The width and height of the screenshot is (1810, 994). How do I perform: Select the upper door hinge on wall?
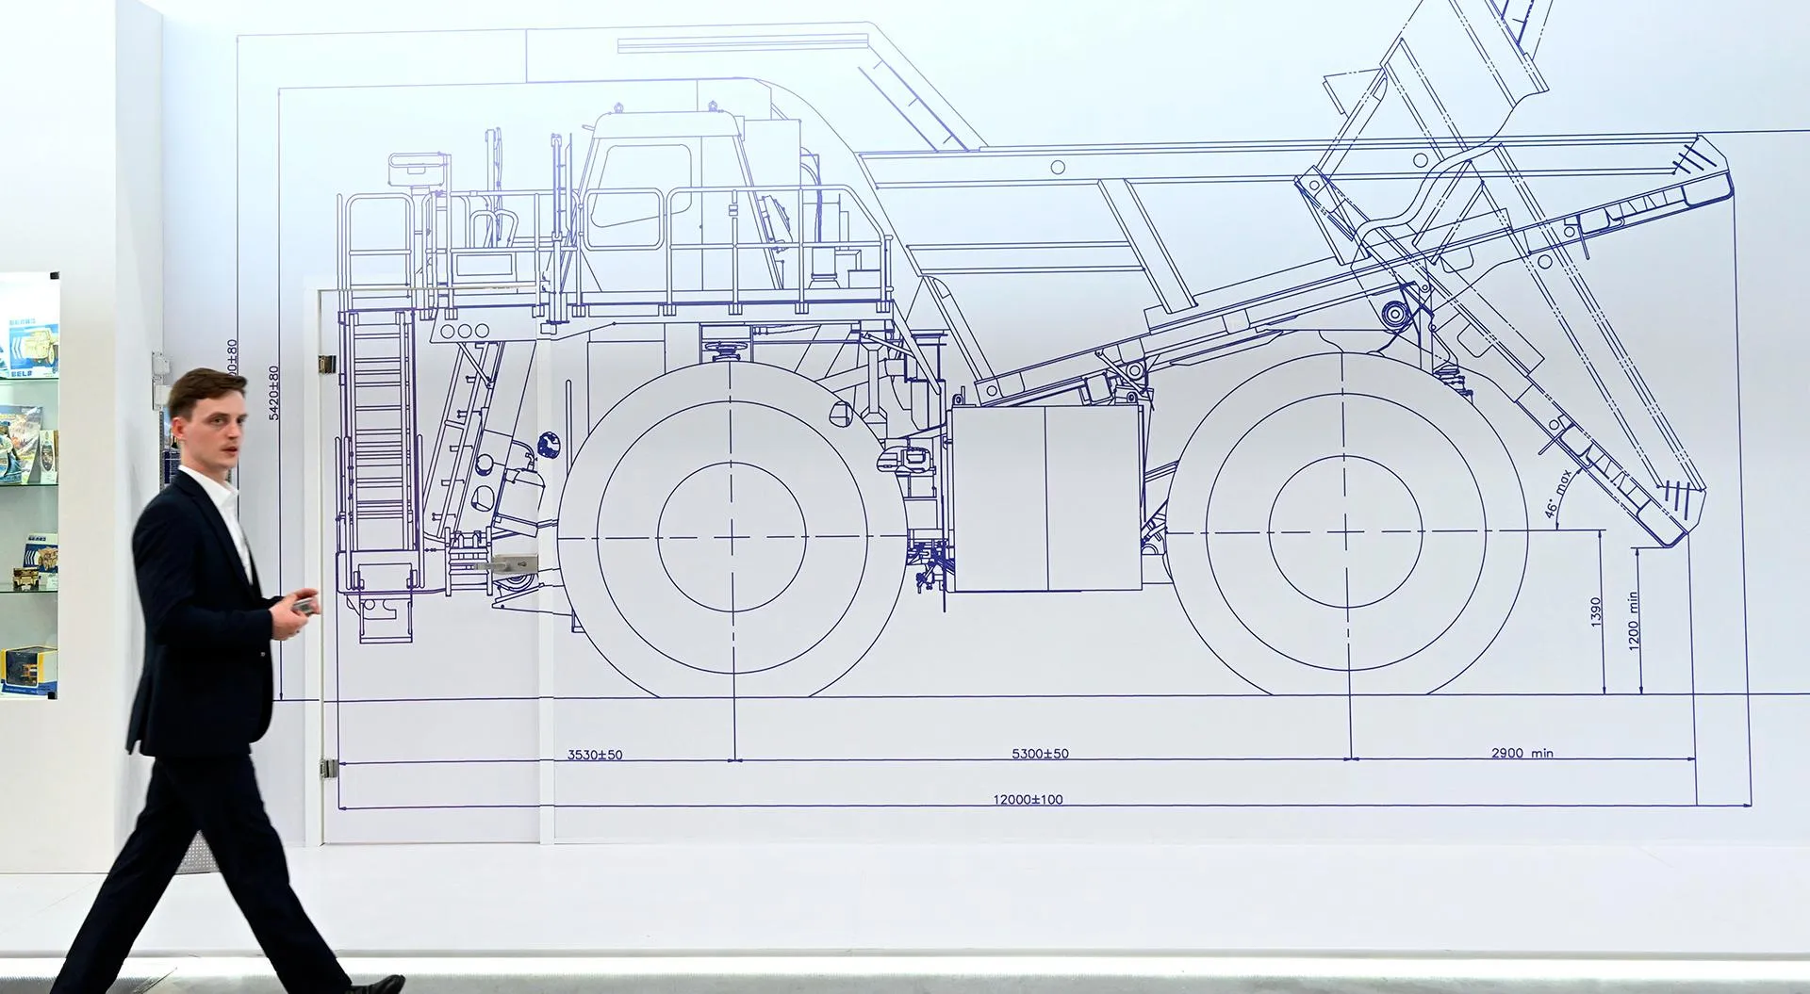[327, 363]
